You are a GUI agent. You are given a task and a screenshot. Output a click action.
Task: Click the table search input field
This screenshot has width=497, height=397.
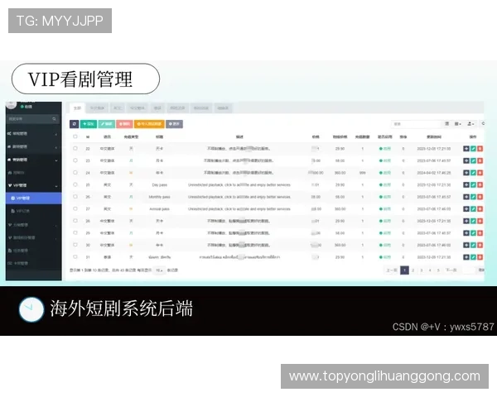[x=416, y=124]
